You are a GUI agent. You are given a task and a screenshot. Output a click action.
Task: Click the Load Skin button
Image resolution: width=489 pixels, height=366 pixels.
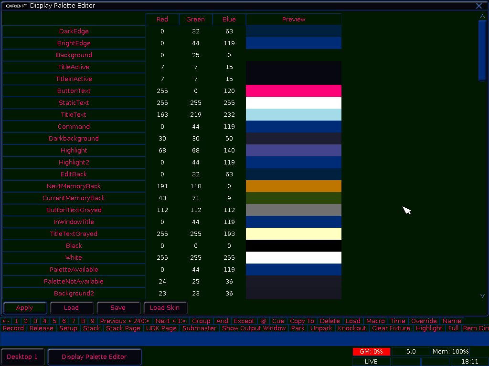coord(165,308)
